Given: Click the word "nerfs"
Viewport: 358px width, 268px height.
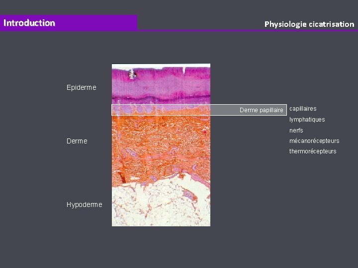Looking at the screenshot, I should tap(296, 131).
